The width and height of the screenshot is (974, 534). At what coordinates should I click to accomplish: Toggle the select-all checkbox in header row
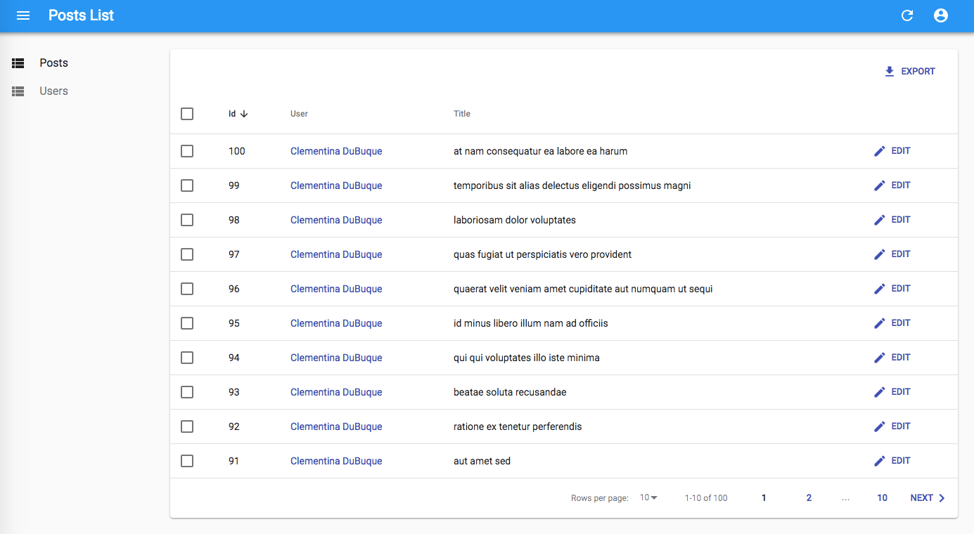187,114
